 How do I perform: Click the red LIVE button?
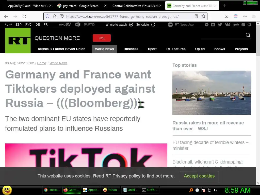click(102, 38)
